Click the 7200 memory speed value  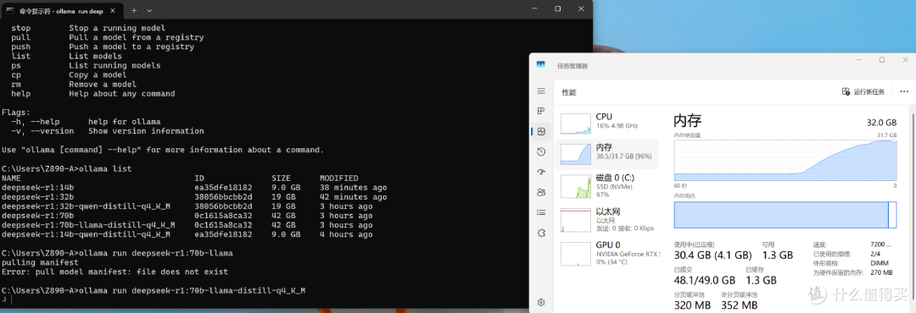point(881,244)
